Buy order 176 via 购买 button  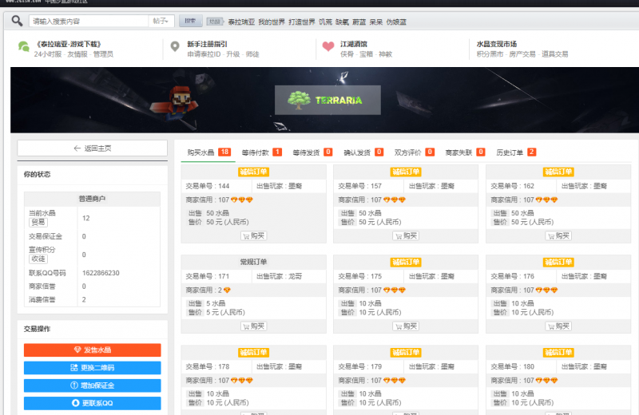tap(558, 326)
